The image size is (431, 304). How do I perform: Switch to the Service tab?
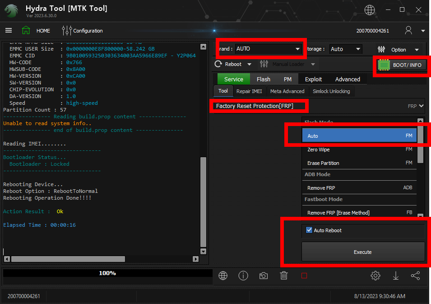[x=234, y=79]
